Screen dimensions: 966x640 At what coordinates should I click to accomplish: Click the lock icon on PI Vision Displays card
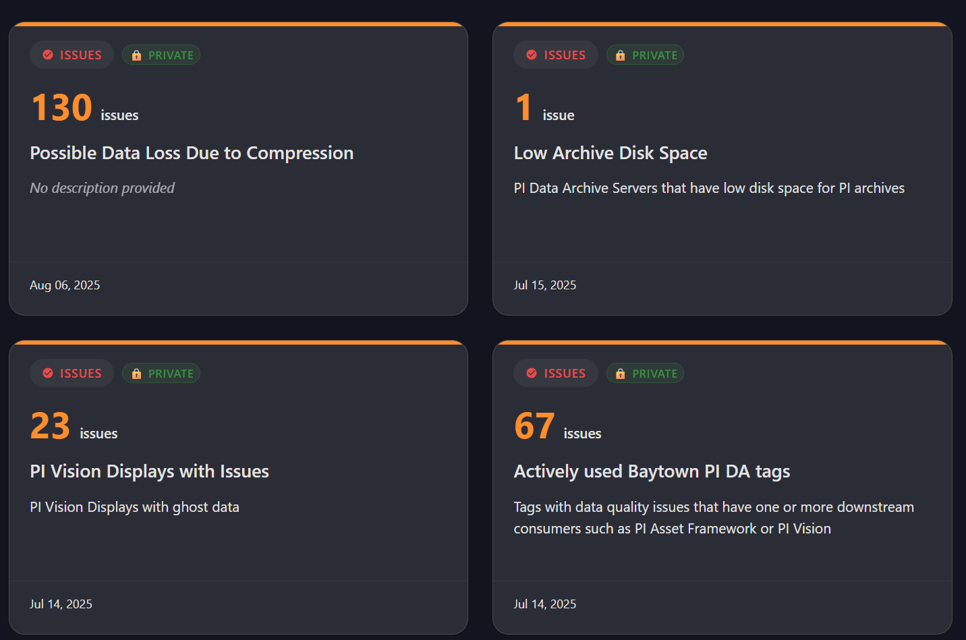tap(136, 374)
